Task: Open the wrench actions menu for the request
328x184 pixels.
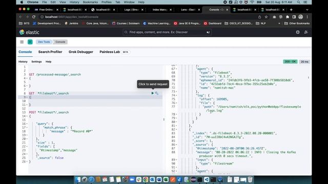Action: click(x=157, y=93)
